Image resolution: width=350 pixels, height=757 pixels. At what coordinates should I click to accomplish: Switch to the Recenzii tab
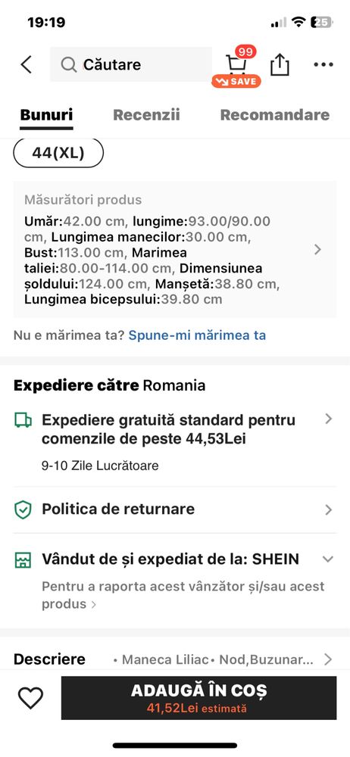[x=146, y=115]
